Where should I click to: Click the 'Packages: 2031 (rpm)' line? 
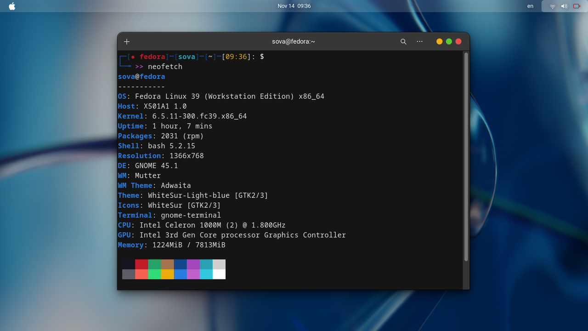click(161, 136)
